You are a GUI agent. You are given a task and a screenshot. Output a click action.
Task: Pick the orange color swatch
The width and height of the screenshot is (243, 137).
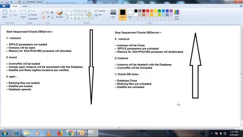pyautogui.click(x=151, y=11)
